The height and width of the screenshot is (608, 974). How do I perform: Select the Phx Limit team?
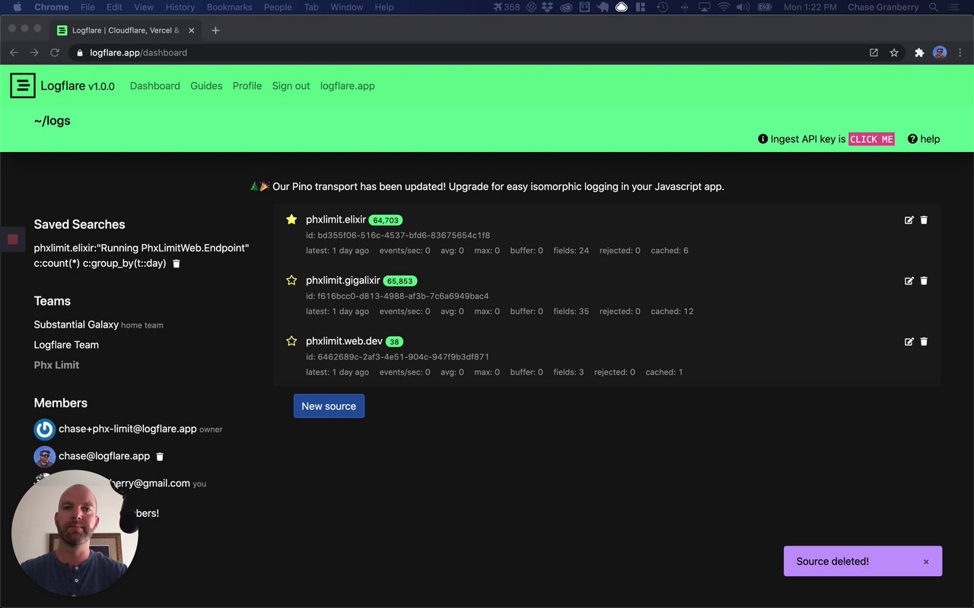56,365
